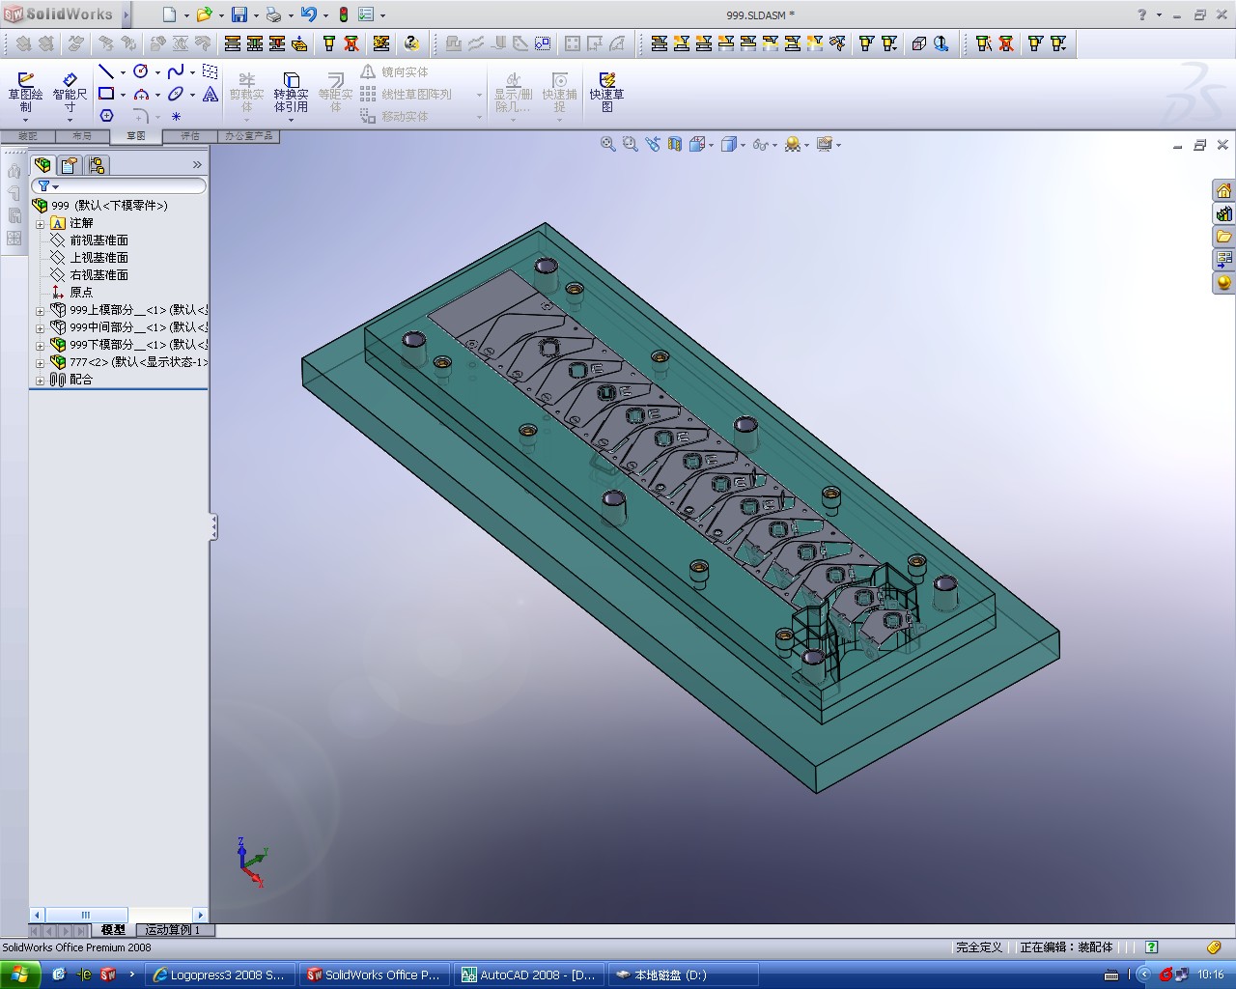Click the Zoom to Area icon
This screenshot has width=1236, height=989.
click(x=631, y=144)
